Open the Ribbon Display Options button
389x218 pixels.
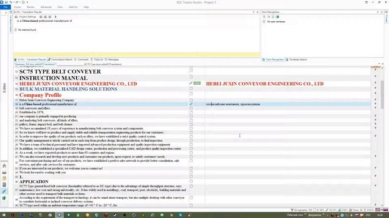(x=367, y=2)
